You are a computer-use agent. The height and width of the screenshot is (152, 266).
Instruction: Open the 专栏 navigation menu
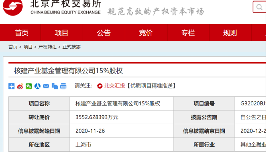pos(188,33)
